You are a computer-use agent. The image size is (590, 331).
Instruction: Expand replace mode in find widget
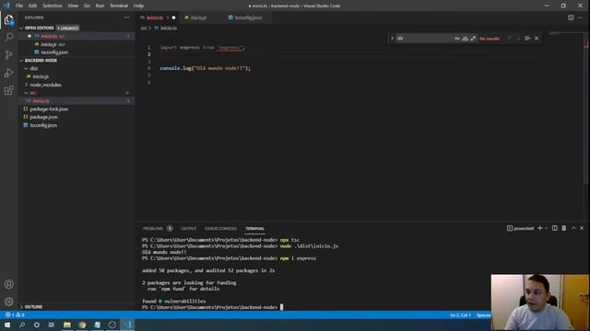pos(392,39)
